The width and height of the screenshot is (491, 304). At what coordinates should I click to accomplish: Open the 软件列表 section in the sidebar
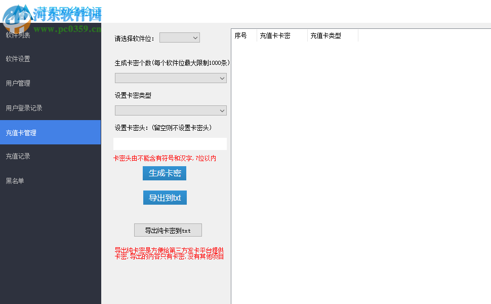point(18,34)
